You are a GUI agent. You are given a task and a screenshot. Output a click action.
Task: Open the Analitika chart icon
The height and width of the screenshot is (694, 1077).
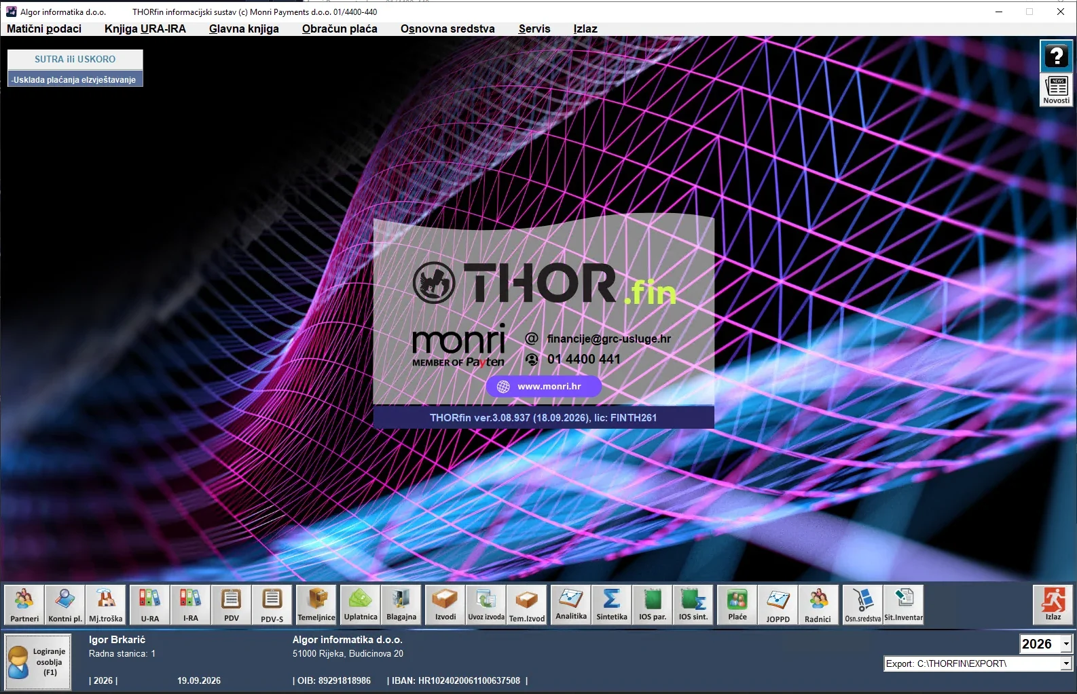click(x=571, y=604)
